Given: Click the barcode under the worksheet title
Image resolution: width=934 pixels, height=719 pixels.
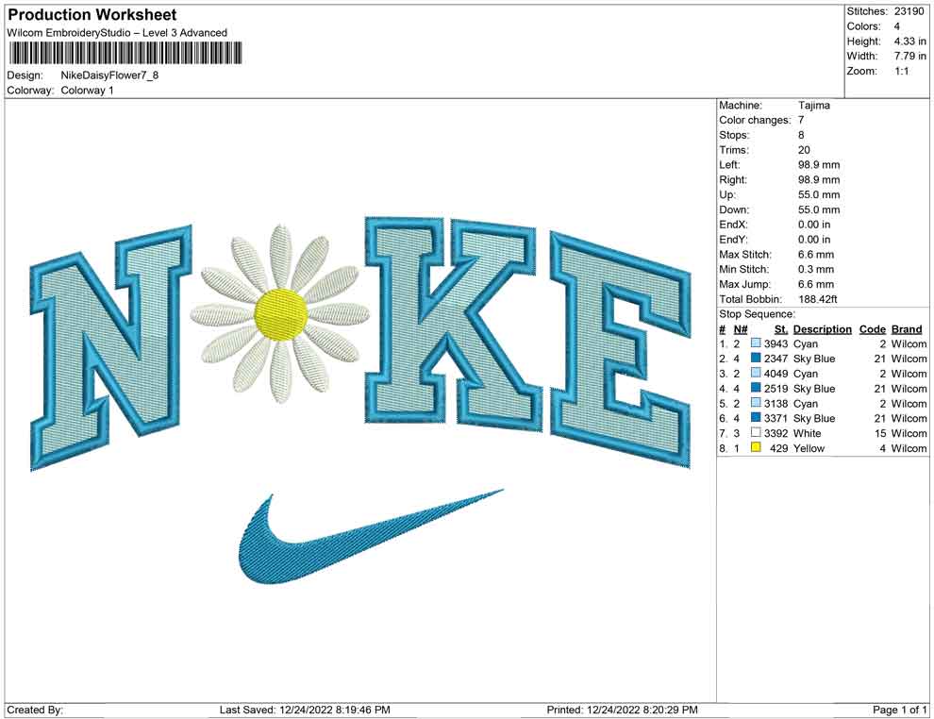Looking at the screenshot, I should tap(124, 53).
